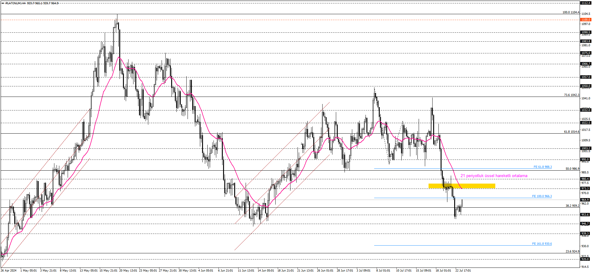Click the 1057.0 price level tag
592x274 pixels.
tap(586, 77)
